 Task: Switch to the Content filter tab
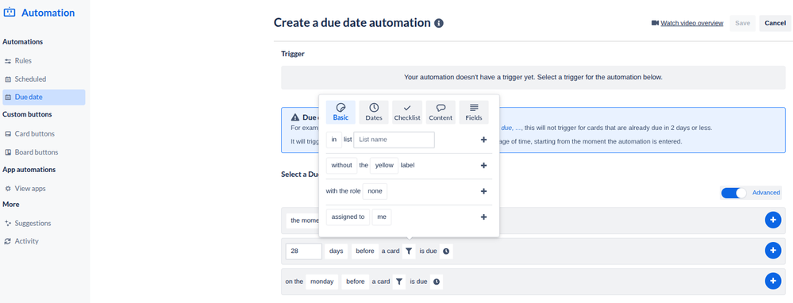(x=441, y=112)
